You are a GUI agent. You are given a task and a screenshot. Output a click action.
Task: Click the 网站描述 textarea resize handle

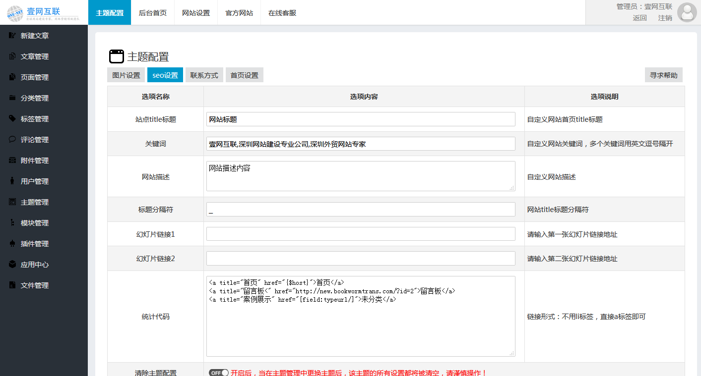pos(512,188)
